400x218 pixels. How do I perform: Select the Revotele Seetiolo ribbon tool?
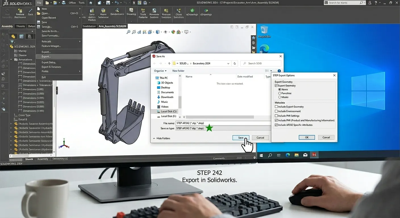pyautogui.click(x=154, y=13)
